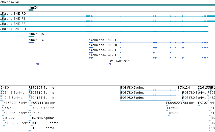Click the arrow glyph under nimC4-RA
The height and width of the screenshot is (132, 215).
pos(31,36)
